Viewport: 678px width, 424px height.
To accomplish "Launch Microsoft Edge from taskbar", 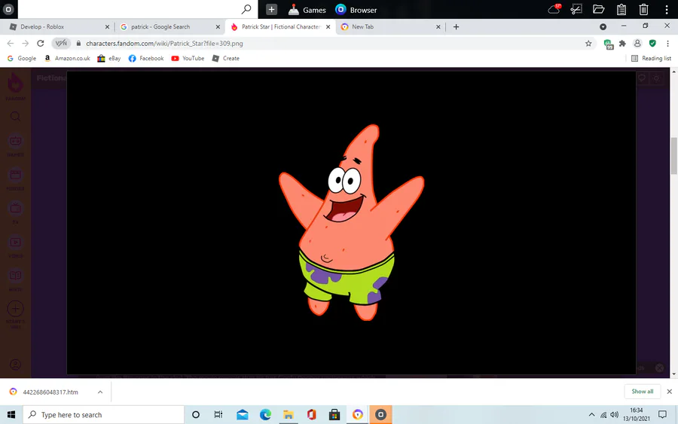I will 265,415.
